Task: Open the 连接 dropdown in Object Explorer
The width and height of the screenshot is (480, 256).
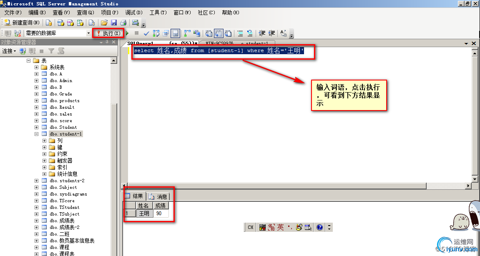Action: (x=9, y=51)
